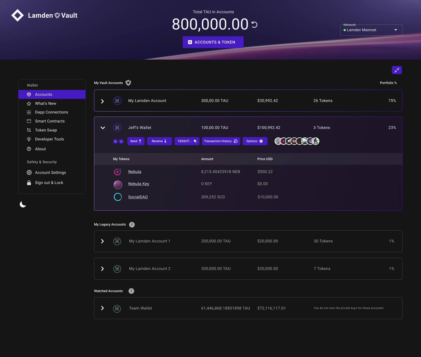Click the Token Swap arrows icon
421x357 pixels.
tap(29, 130)
